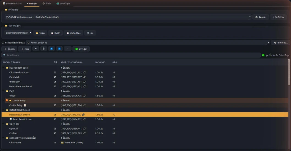The height and width of the screenshot is (151, 291).
Task: Toggle the enable checkbox for Click Multi
Action: tap(55, 77)
